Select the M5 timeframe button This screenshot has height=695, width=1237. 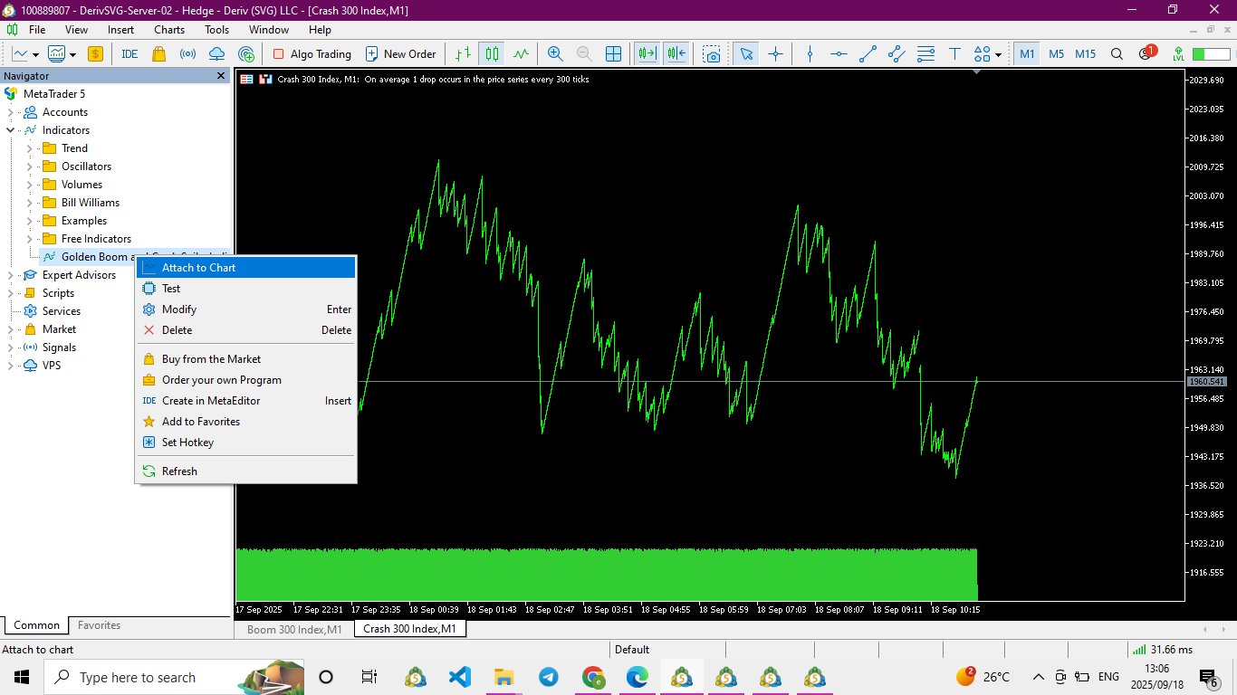[x=1056, y=54]
